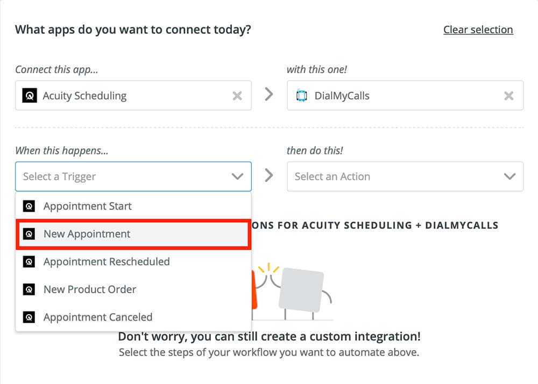Click the Acuity Scheduling app logo icon
Image resolution: width=538 pixels, height=384 pixels.
click(x=29, y=96)
